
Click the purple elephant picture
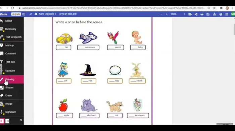tap(89, 105)
